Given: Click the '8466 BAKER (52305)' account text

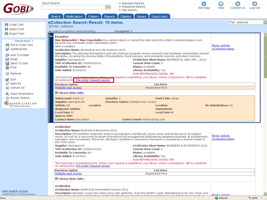Looking at the screenshot, I should coord(15,191).
